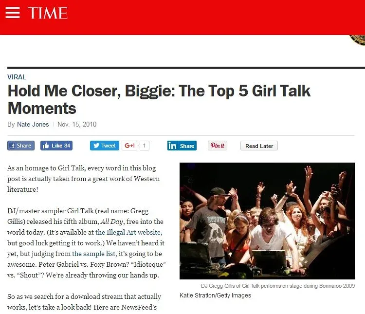365x314 pixels.
Task: Share the article on Facebook
Action: coord(21,146)
